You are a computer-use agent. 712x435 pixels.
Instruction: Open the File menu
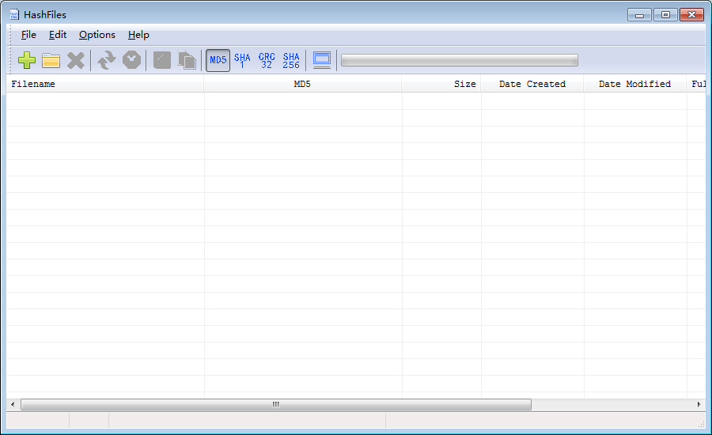pyautogui.click(x=28, y=35)
